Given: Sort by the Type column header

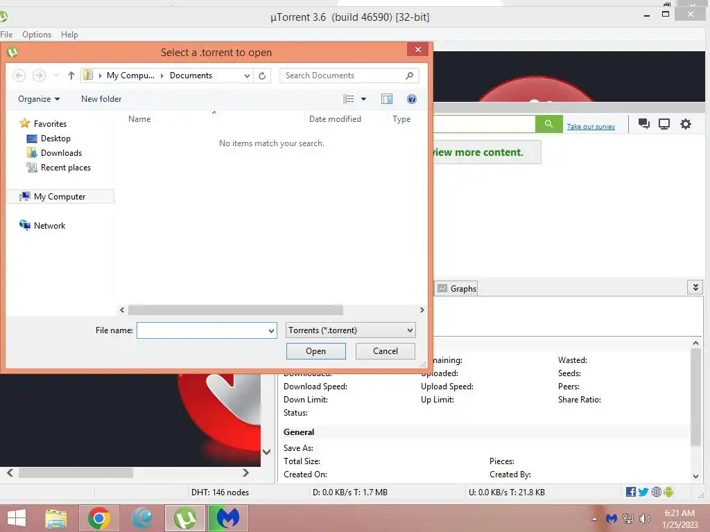Looking at the screenshot, I should (401, 119).
